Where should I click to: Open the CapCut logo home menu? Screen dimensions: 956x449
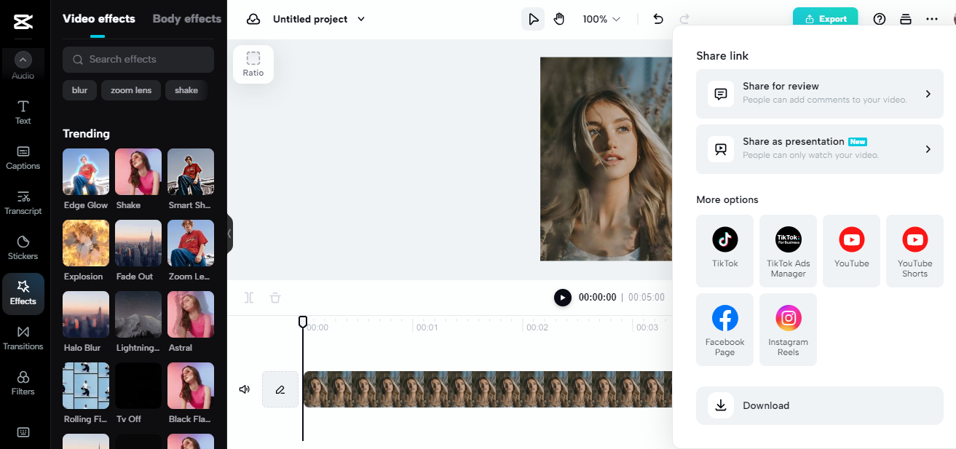point(23,23)
